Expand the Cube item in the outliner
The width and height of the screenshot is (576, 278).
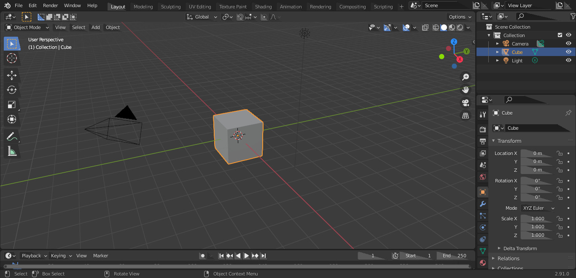click(x=498, y=52)
